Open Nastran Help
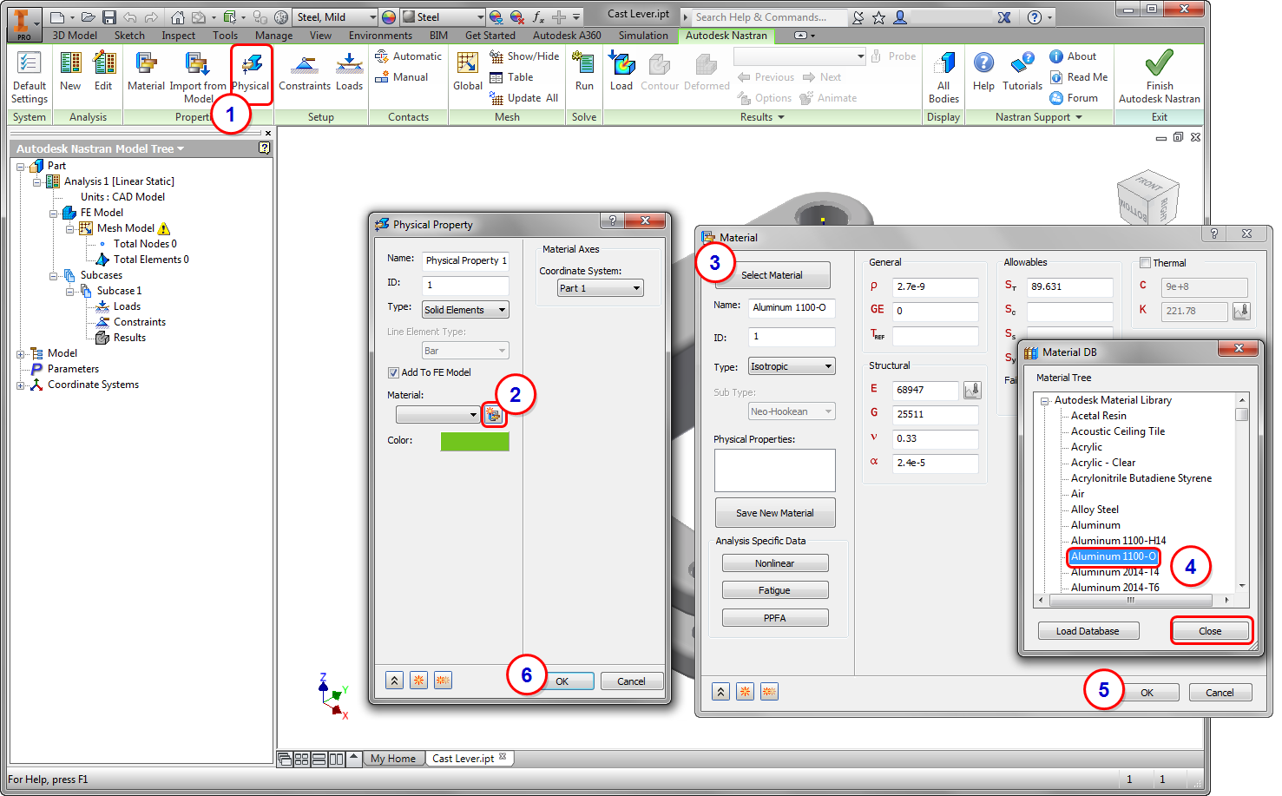Viewport: 1282px width, 796px height. click(x=983, y=71)
